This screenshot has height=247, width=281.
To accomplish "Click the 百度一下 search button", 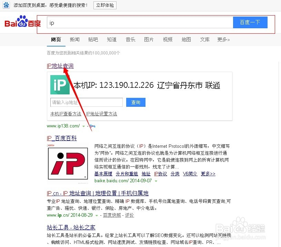I will (x=250, y=22).
